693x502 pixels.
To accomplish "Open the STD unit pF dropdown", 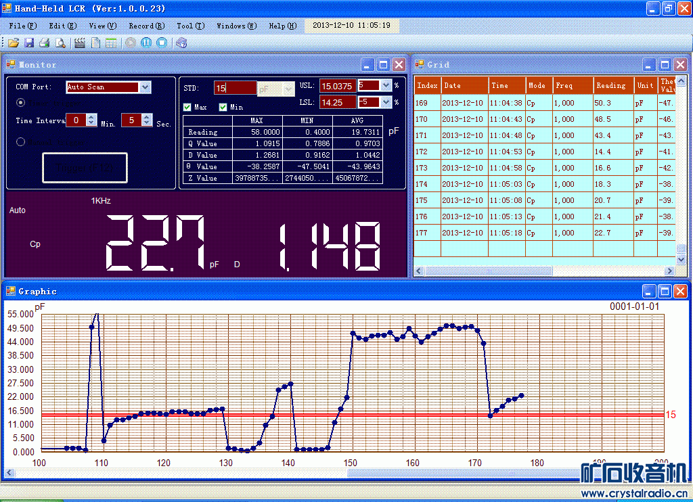I will coord(288,89).
